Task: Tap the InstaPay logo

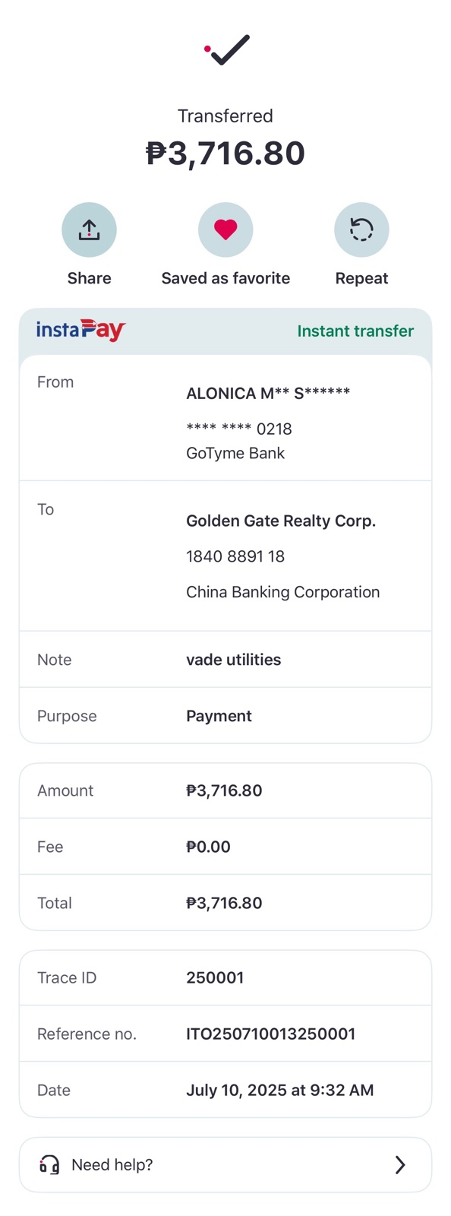Action: [x=81, y=331]
